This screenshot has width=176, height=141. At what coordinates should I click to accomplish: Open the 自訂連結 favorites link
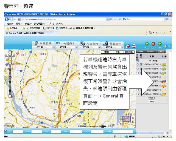[49, 28]
